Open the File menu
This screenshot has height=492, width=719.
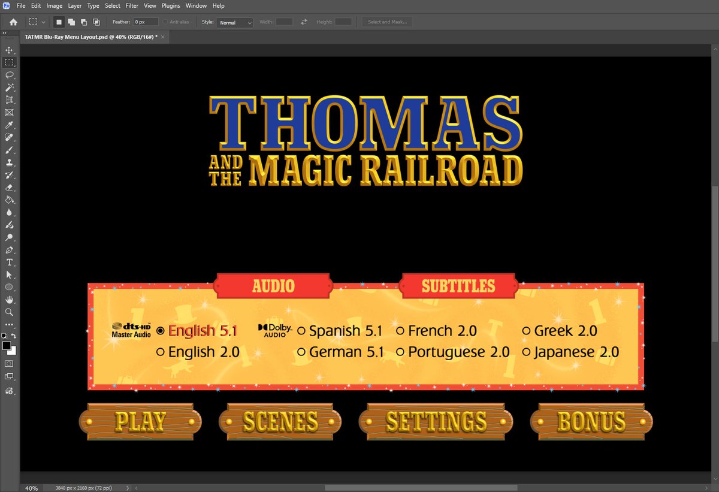pyautogui.click(x=21, y=5)
